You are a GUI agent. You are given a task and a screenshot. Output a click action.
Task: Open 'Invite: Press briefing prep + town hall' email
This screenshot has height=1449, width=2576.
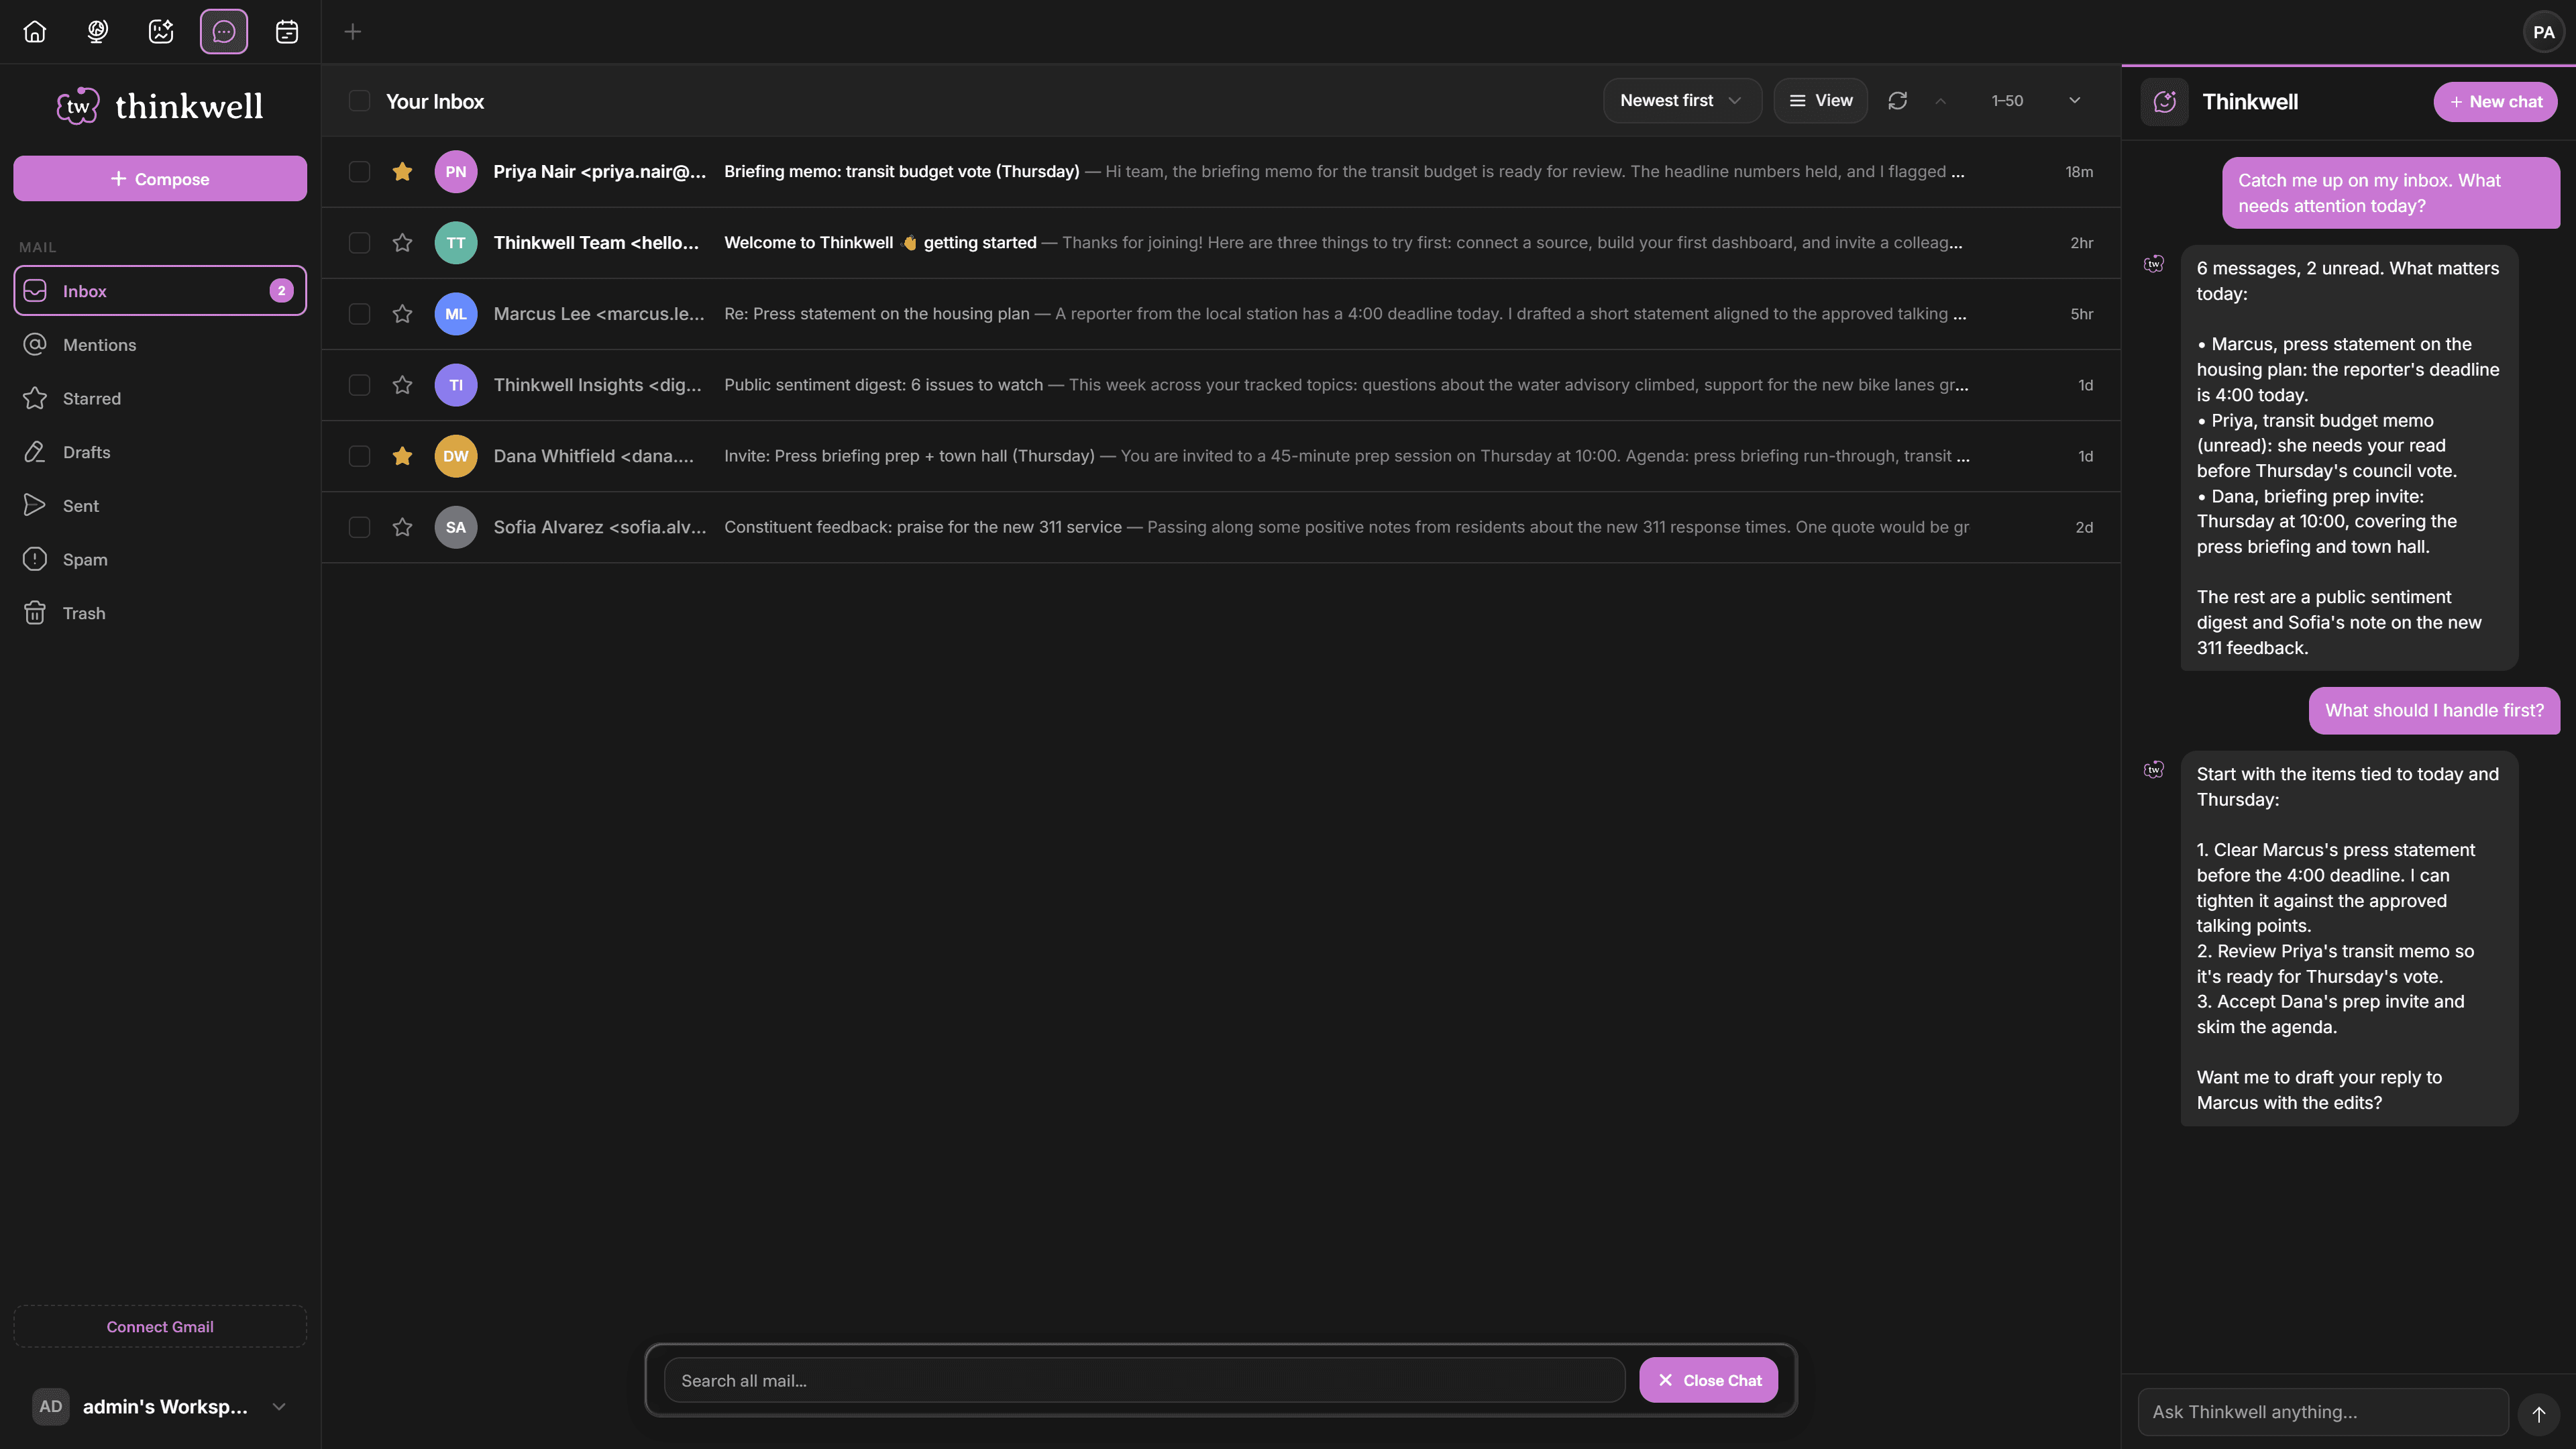1221,456
